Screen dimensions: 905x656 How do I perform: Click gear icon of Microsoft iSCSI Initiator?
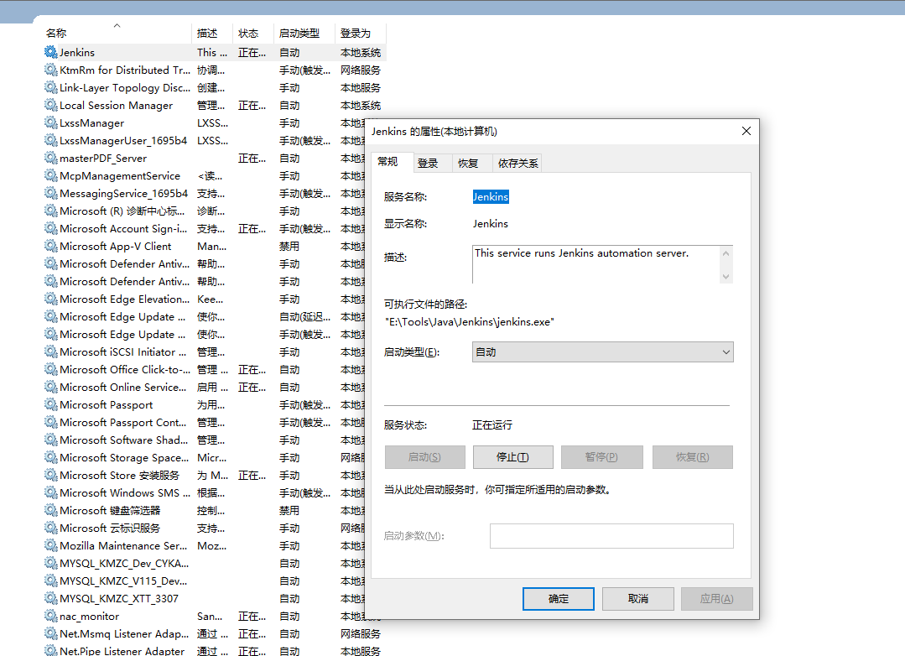pyautogui.click(x=51, y=351)
